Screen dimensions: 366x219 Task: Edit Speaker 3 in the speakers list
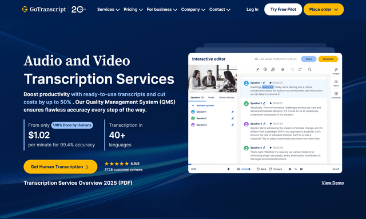(x=233, y=125)
